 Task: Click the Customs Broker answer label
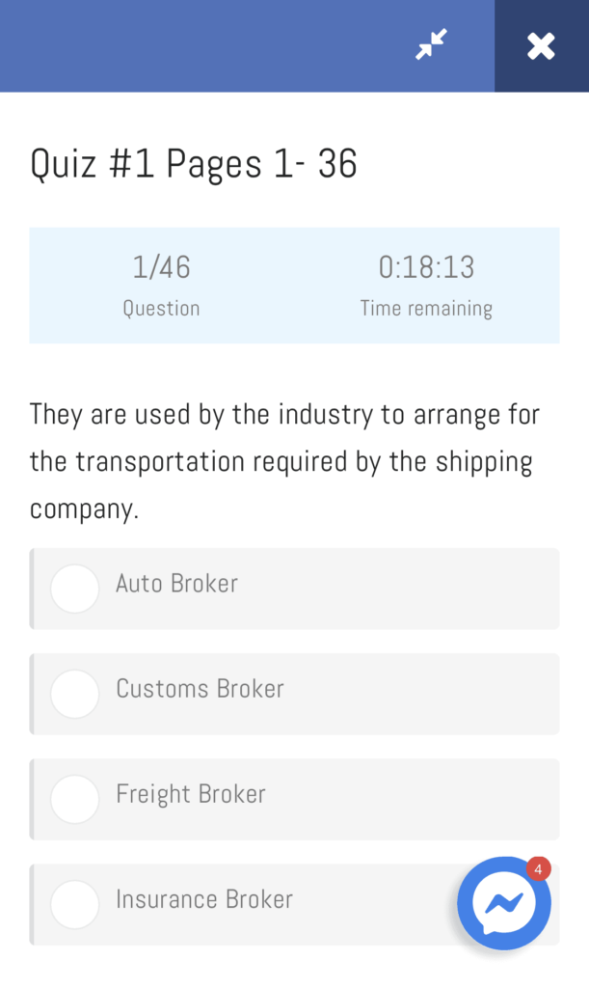(x=200, y=689)
